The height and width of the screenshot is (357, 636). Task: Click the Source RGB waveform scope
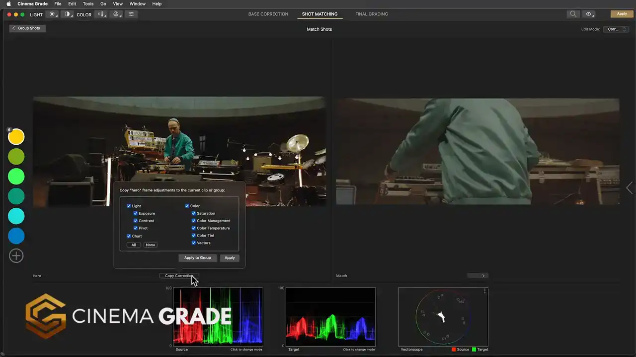tap(218, 316)
